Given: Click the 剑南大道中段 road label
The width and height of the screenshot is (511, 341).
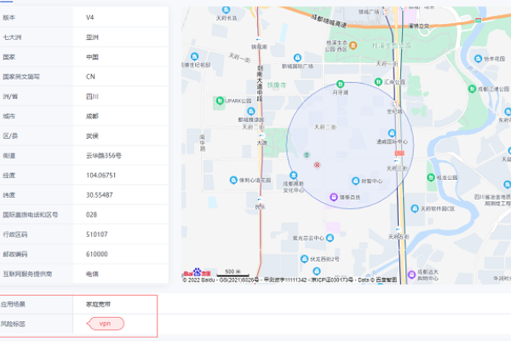Looking at the screenshot, I should coord(260,84).
